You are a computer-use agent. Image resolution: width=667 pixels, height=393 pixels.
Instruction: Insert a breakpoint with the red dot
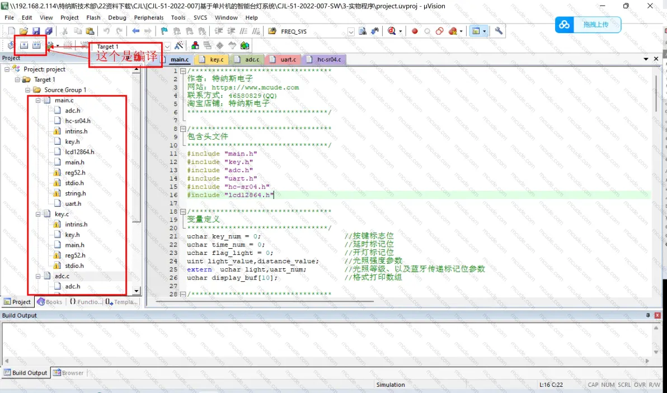coord(415,31)
